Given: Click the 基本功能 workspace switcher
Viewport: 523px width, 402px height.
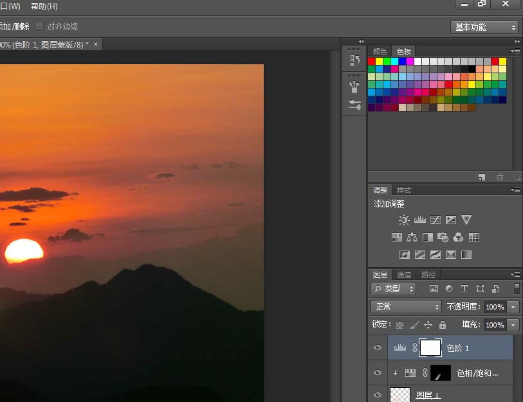Looking at the screenshot, I should pyautogui.click(x=482, y=27).
